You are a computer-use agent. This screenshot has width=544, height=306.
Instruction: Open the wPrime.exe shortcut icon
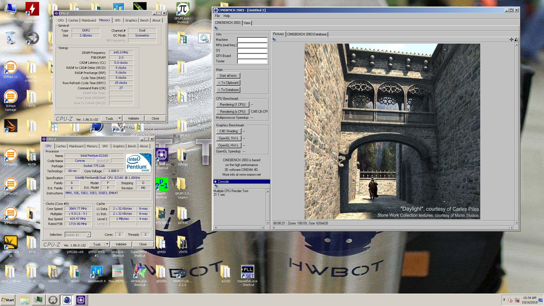click(x=140, y=276)
